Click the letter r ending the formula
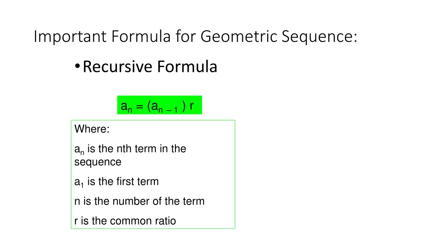Viewport: 437px width, 246px height. tap(192, 105)
